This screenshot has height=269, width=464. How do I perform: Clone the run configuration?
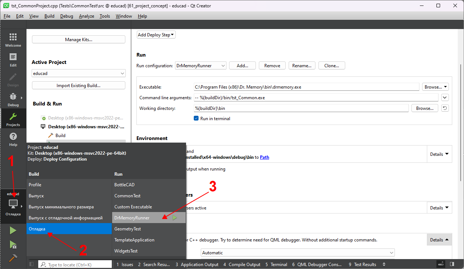(x=332, y=66)
